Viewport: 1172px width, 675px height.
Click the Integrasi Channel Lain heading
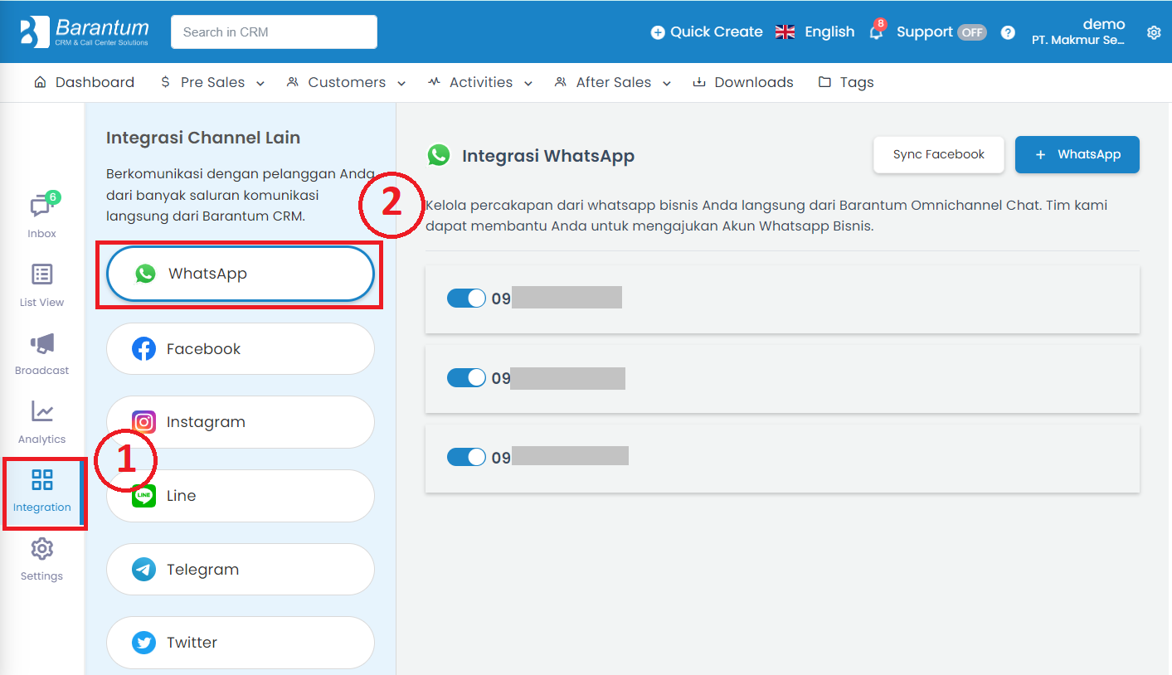click(x=203, y=138)
